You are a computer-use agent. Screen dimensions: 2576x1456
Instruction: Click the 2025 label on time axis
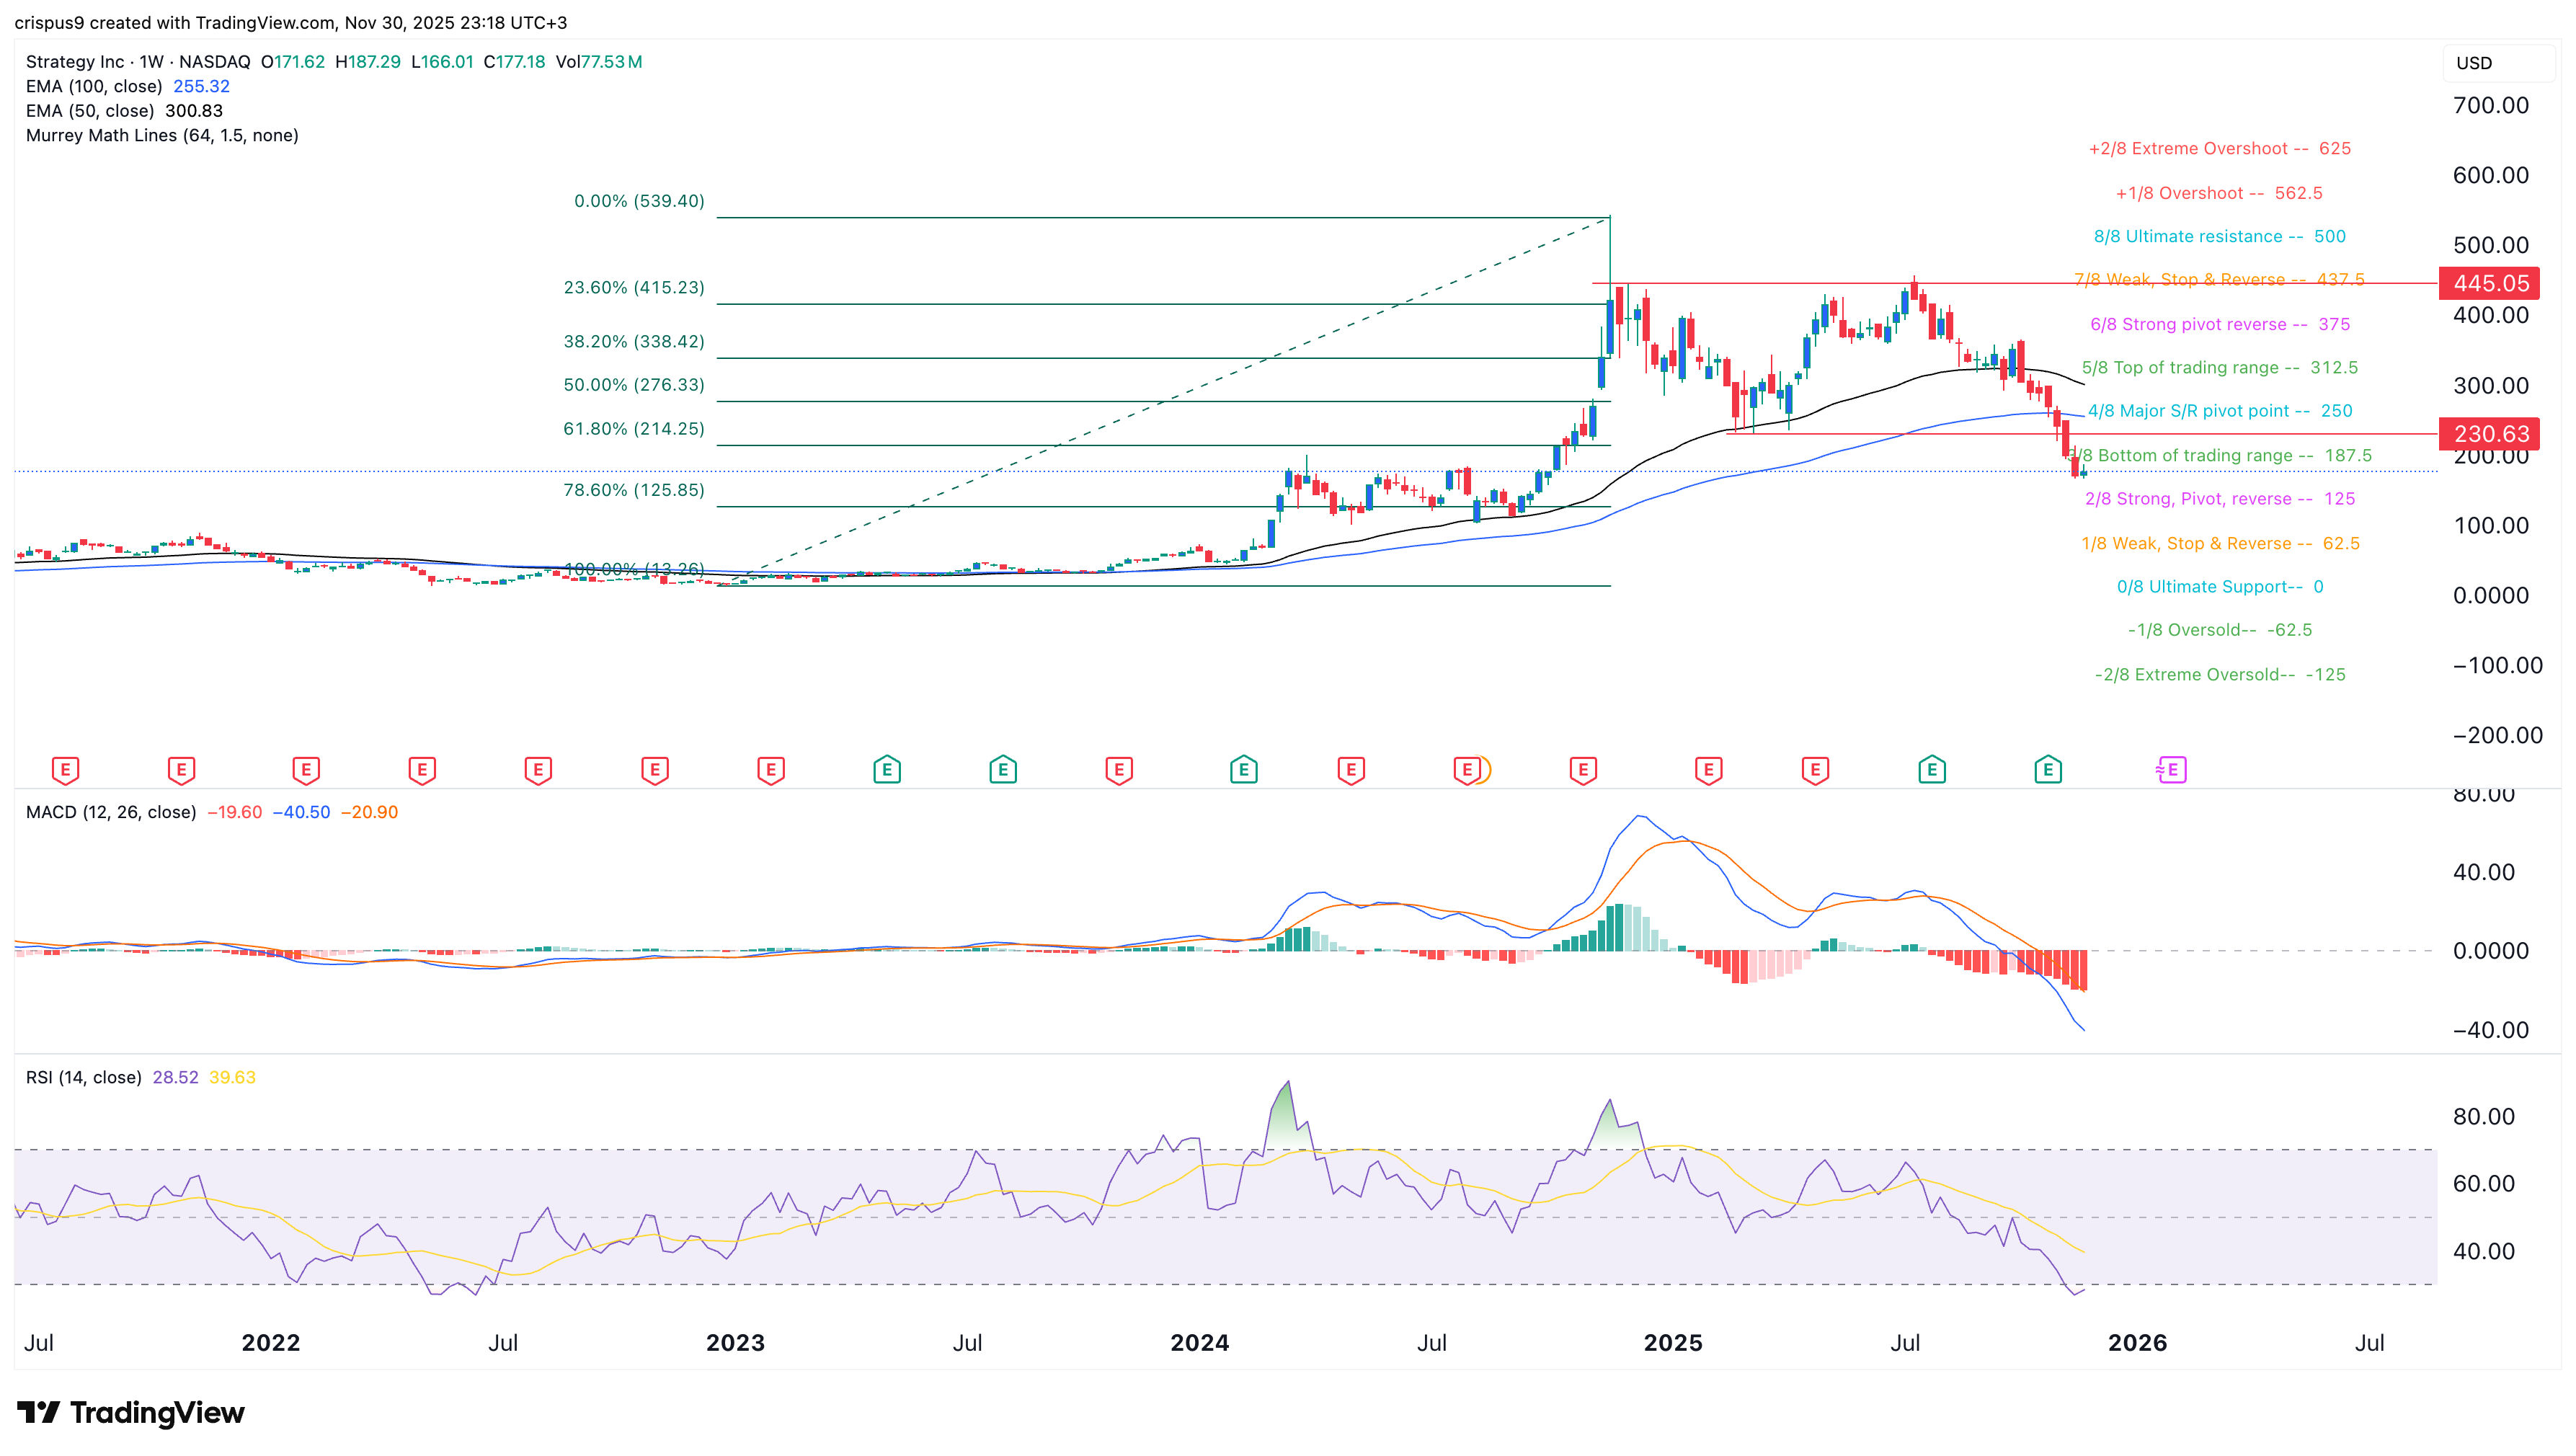[x=1673, y=1343]
